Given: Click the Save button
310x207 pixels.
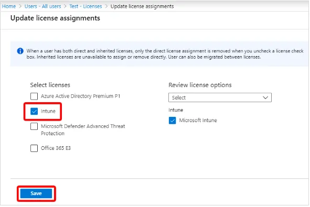Looking at the screenshot, I should point(36,193).
